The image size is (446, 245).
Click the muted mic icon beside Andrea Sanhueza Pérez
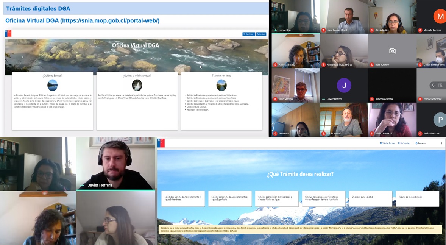tap(323, 65)
